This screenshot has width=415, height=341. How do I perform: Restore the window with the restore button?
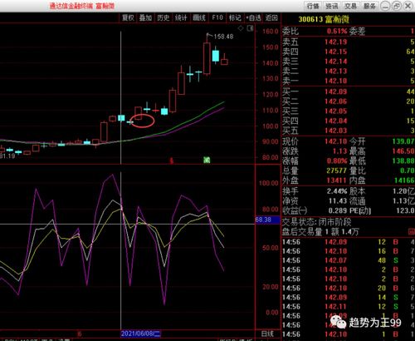coord(397,6)
